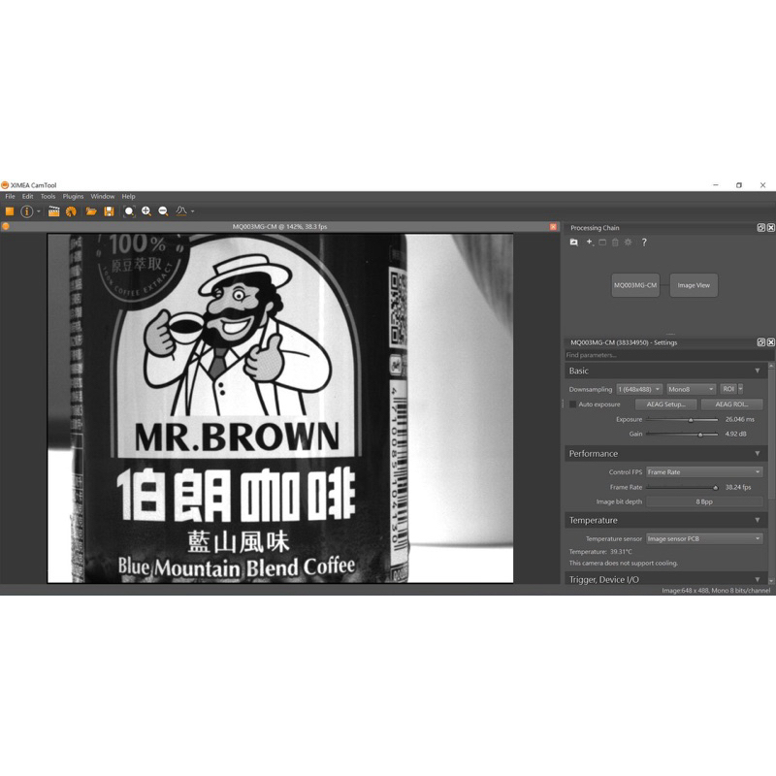Open the Temperature sensor dropdown
Screen dimensions: 776x776
click(704, 538)
